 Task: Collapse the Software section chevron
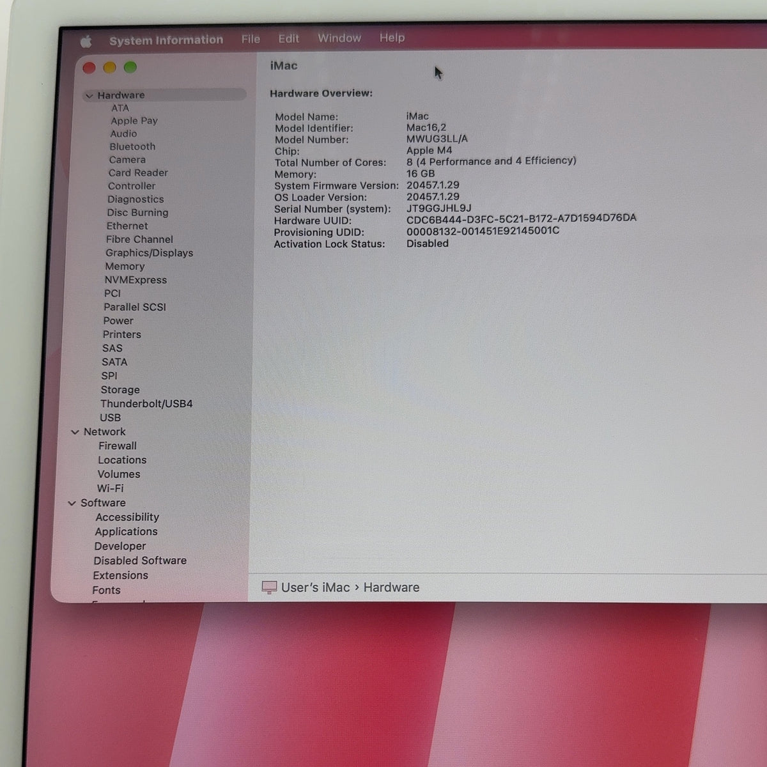(72, 503)
